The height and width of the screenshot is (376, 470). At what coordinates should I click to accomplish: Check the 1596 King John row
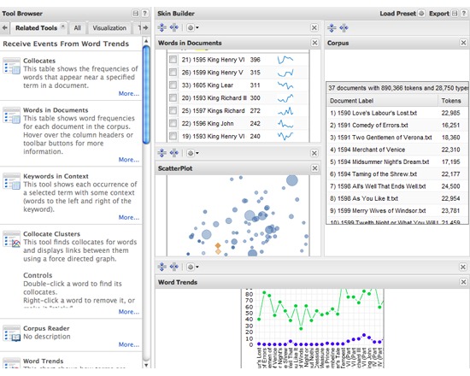click(x=173, y=123)
